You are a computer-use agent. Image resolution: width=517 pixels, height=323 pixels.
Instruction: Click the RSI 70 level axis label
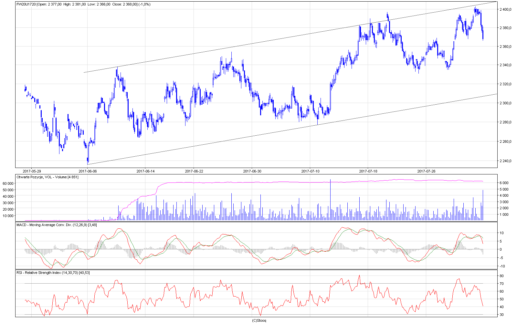(x=501, y=284)
